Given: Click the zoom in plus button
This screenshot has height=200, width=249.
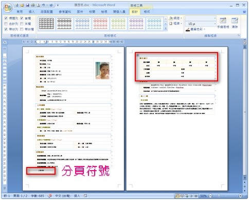Looking at the screenshot, I should [240, 196].
